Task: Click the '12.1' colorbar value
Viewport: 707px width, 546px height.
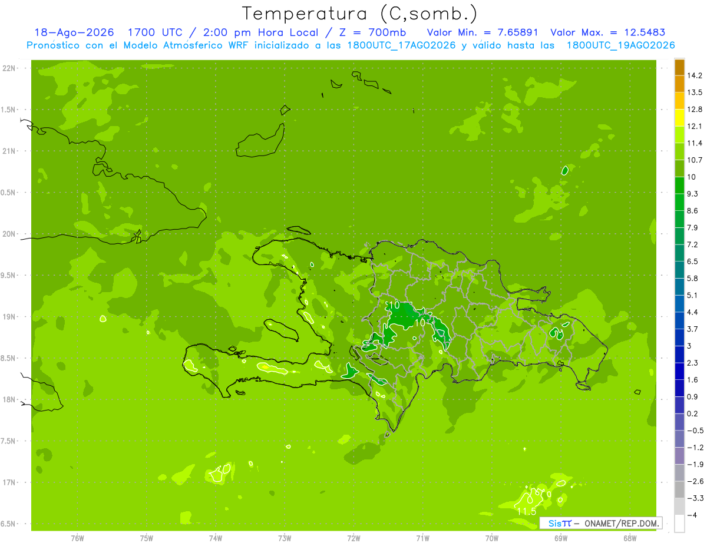Action: 695,126
